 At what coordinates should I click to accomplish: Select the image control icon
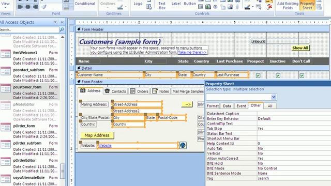(230, 7)
